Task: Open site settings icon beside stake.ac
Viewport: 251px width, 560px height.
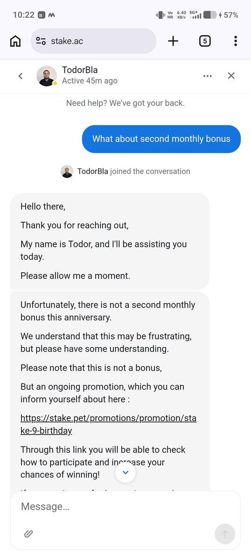Action: (41, 41)
